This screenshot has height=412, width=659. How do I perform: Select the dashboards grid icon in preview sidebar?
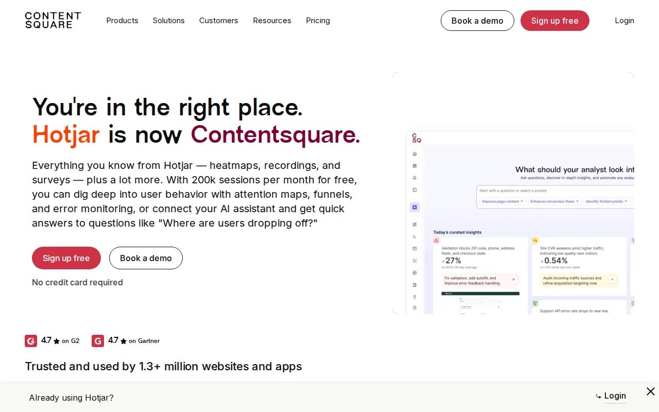pyautogui.click(x=414, y=166)
